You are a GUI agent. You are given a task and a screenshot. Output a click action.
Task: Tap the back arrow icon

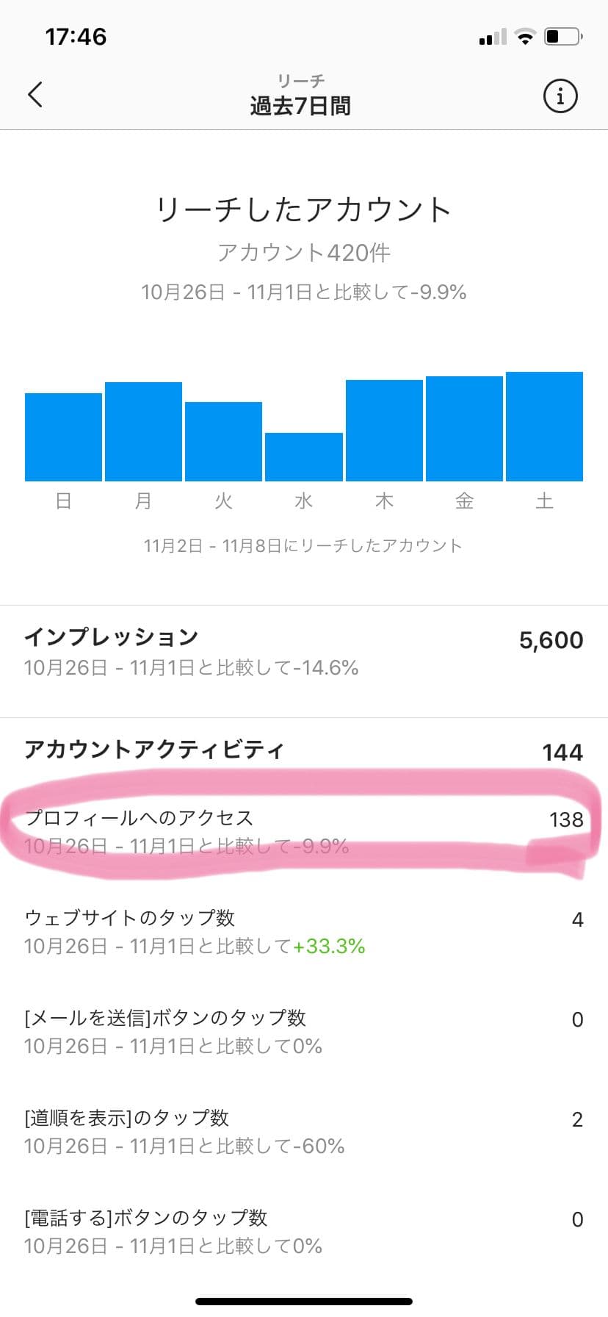pos(35,95)
